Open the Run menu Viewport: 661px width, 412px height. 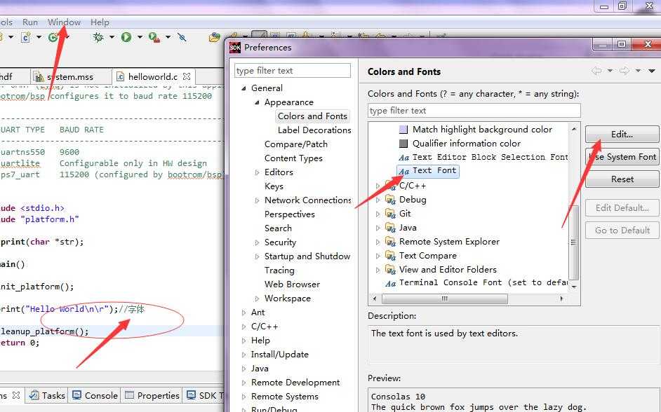(x=30, y=22)
